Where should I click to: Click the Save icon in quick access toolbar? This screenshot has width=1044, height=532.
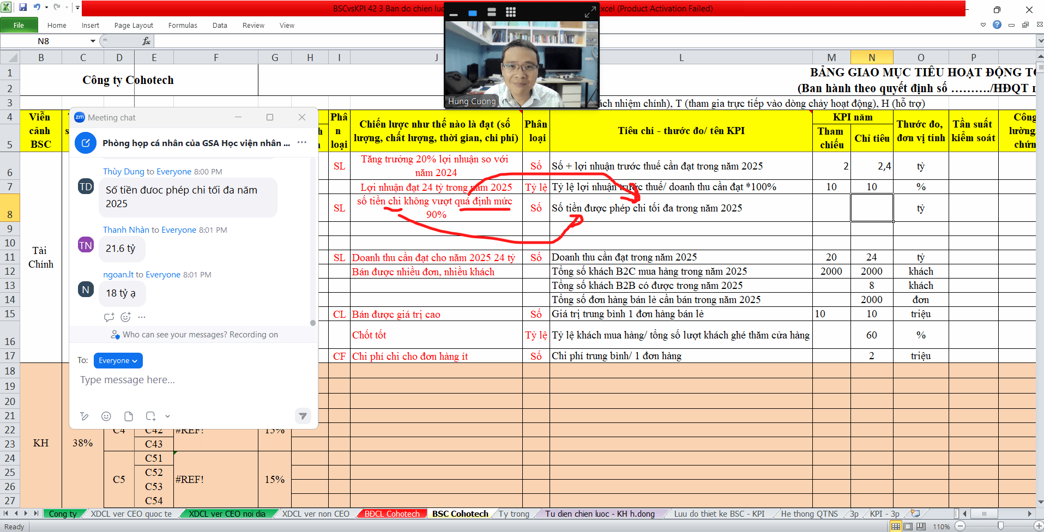[x=23, y=8]
